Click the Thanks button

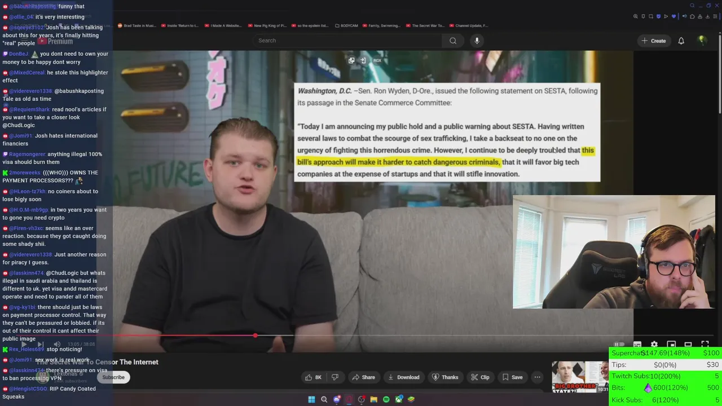[x=445, y=377]
